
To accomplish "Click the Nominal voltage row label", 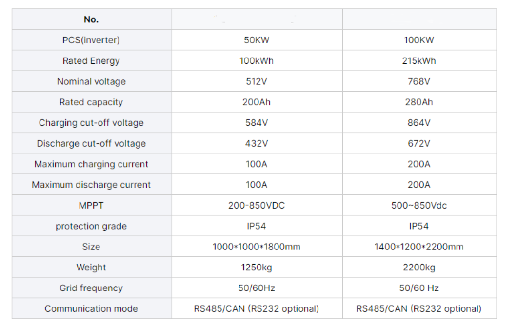I will [x=91, y=81].
